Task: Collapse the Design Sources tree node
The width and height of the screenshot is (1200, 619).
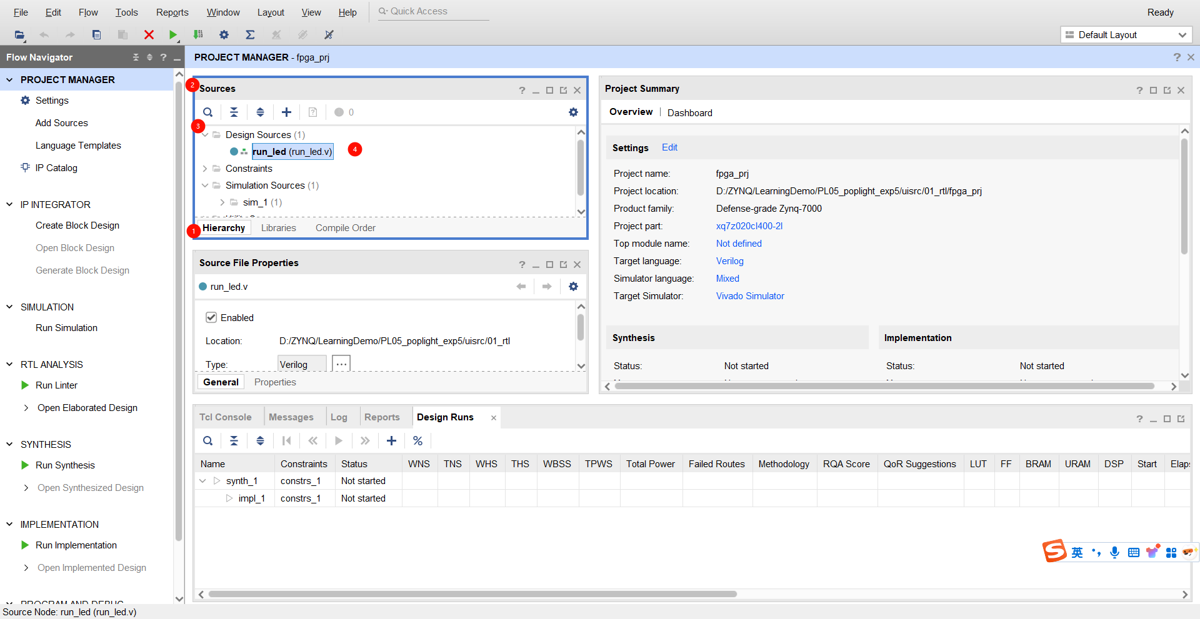Action: tap(205, 135)
